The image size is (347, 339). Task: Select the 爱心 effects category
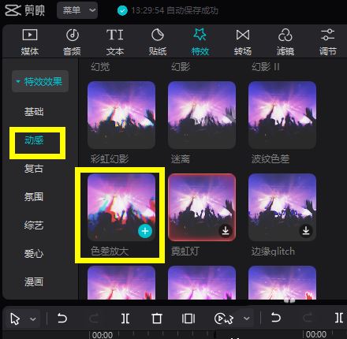click(34, 254)
